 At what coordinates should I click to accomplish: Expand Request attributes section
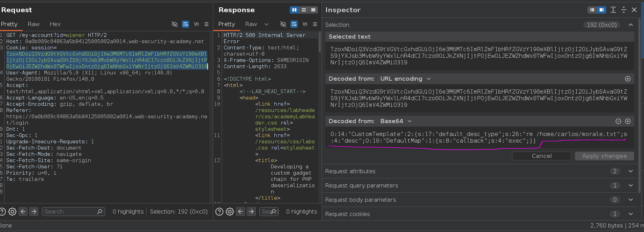(x=631, y=171)
